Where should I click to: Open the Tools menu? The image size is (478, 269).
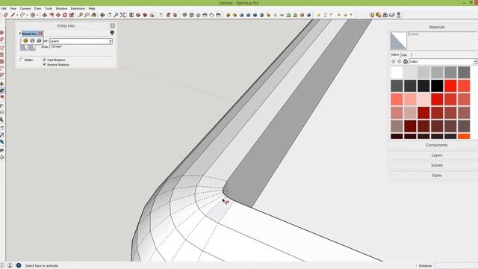pos(49,8)
